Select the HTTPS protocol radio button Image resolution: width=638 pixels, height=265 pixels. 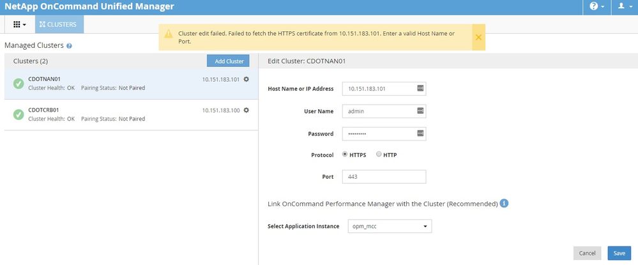346,155
